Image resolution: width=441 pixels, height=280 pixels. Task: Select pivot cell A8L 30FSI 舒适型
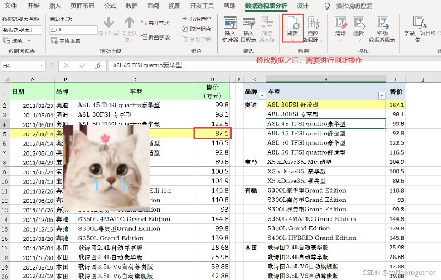point(326,105)
